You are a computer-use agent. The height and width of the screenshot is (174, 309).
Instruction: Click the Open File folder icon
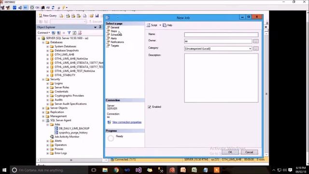[91, 15]
